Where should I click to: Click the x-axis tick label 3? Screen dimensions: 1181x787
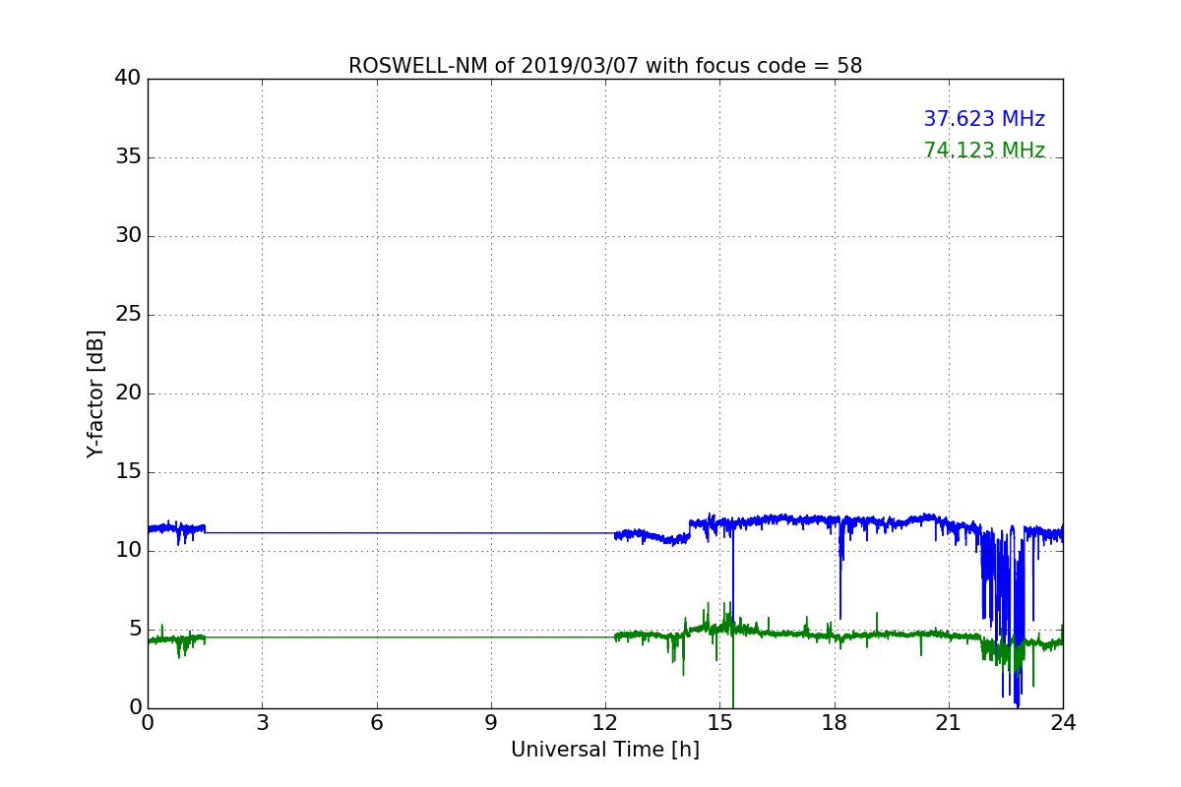click(262, 723)
